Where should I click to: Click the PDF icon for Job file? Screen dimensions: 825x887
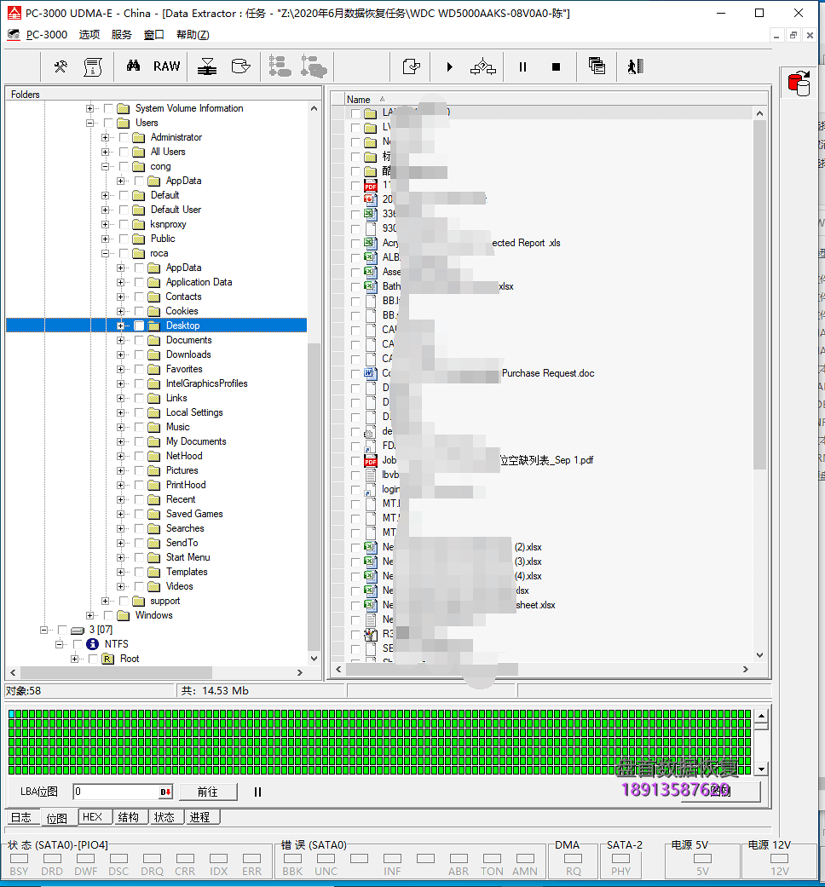click(370, 460)
